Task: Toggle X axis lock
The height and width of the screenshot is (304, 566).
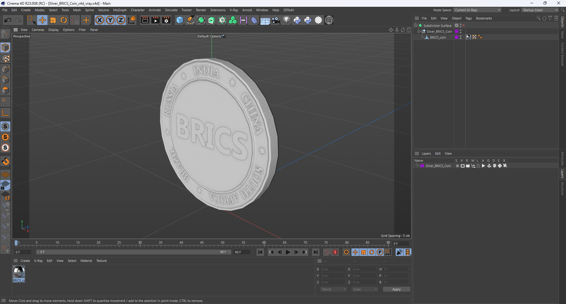Action: 100,20
